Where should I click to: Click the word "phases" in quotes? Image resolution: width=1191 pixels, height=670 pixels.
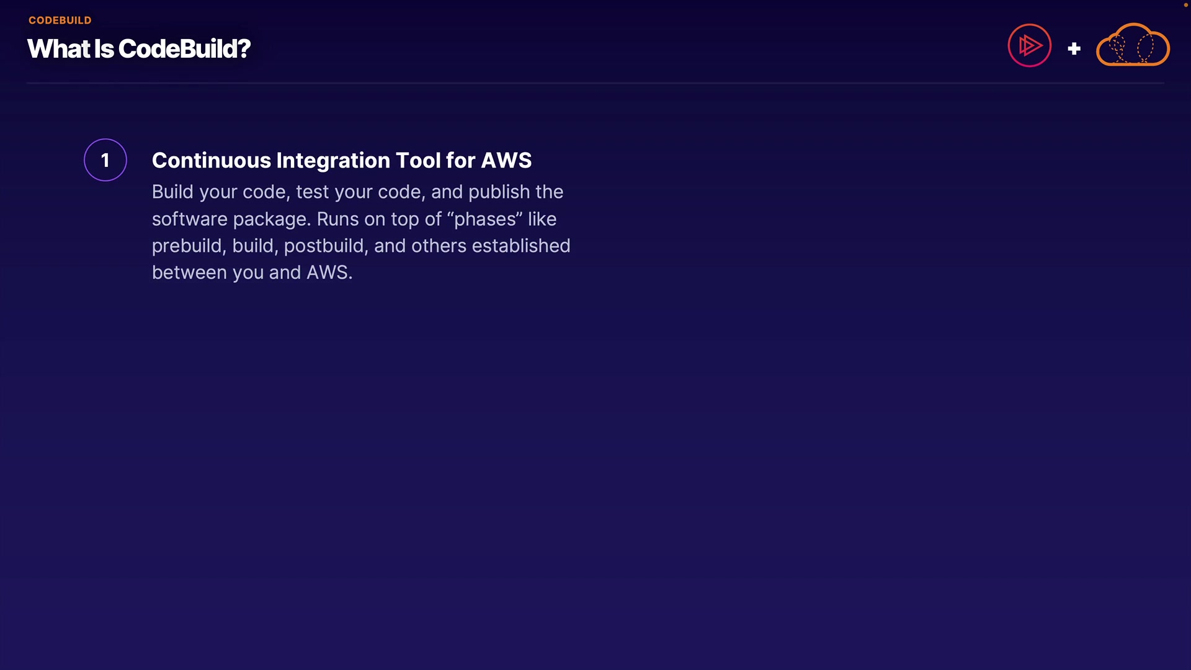485,220
